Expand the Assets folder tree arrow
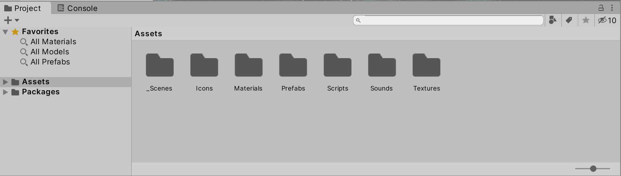The height and width of the screenshot is (176, 621). [6, 82]
